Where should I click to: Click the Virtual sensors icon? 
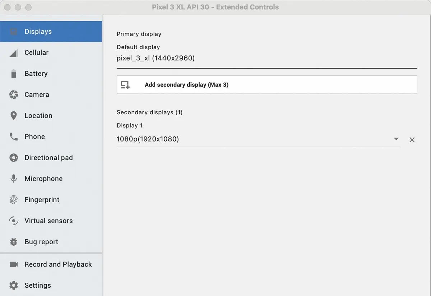(14, 221)
